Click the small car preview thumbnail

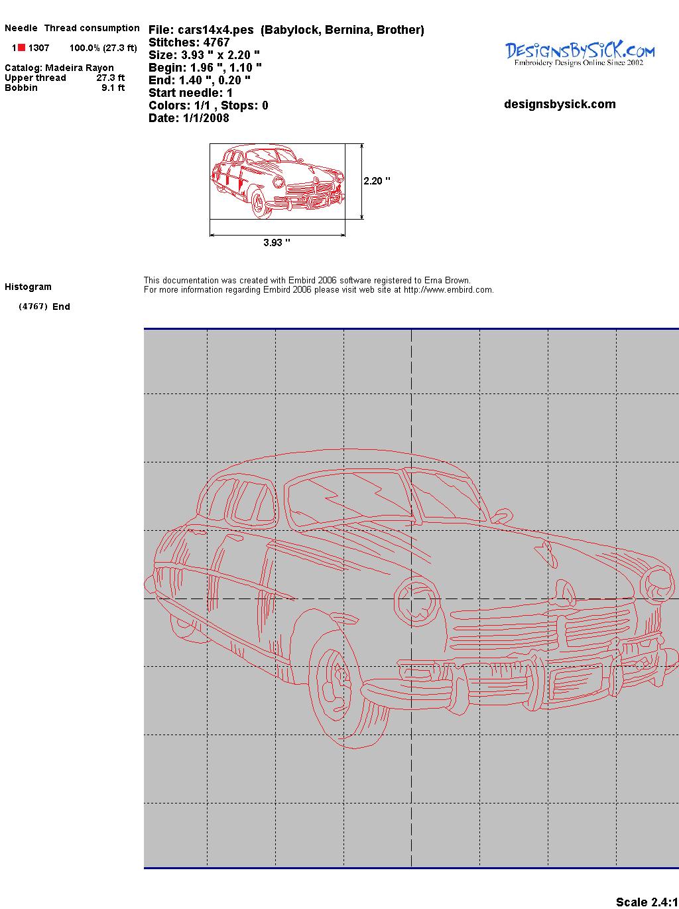(277, 181)
